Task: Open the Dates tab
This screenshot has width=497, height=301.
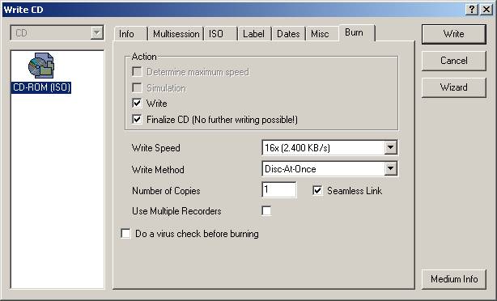Action: [x=288, y=34]
